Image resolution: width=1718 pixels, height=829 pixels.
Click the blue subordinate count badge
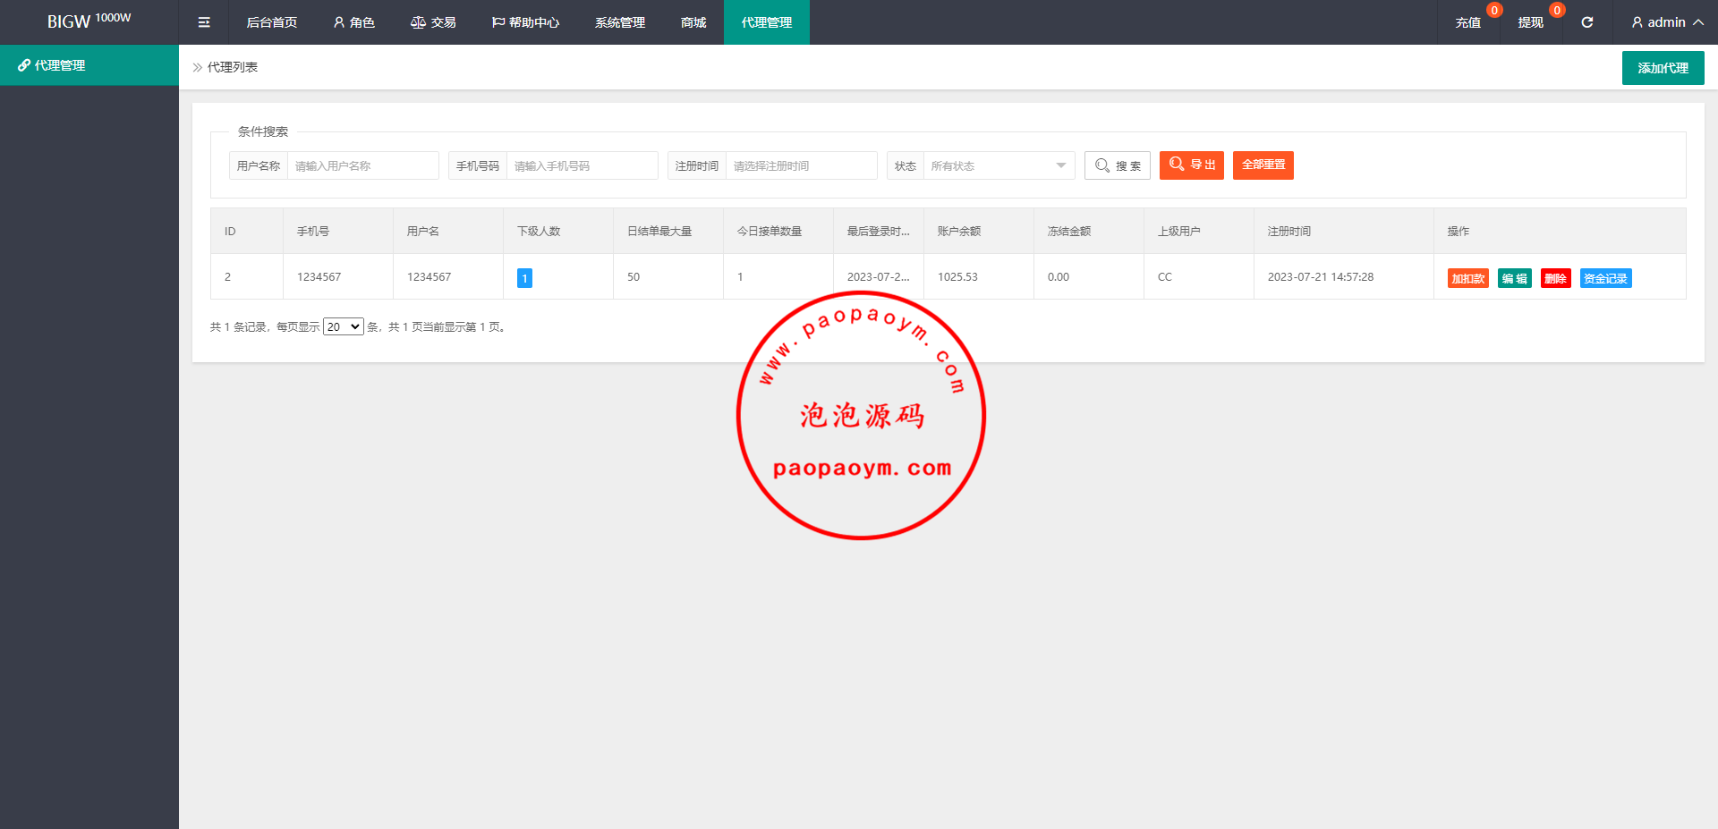coord(524,278)
